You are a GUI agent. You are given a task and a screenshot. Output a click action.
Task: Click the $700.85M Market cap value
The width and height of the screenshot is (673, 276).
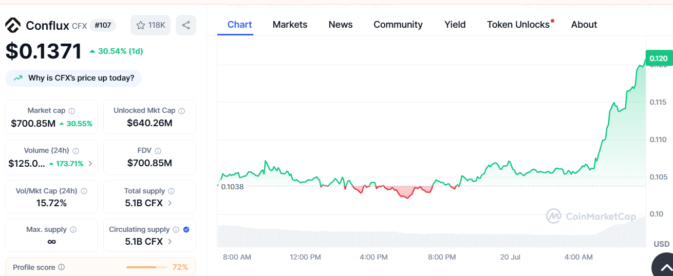33,124
